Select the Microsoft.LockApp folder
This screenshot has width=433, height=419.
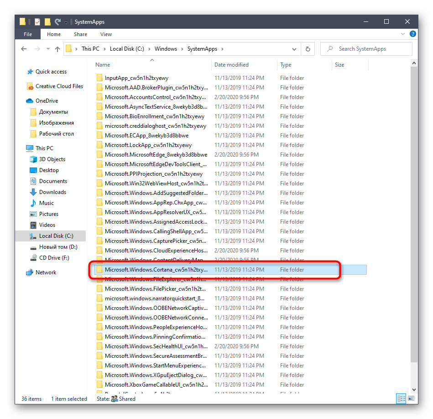[230, 145]
